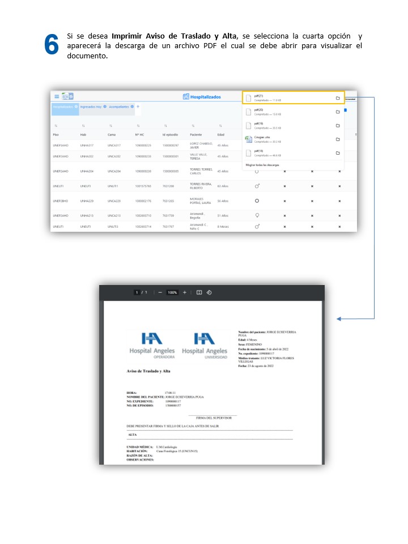Click fit to page in PDF toolbar
The height and width of the screenshot is (544, 408).
pos(199,292)
